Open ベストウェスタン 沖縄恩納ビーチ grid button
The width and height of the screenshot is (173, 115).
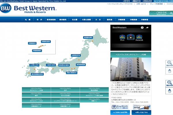point(36,105)
